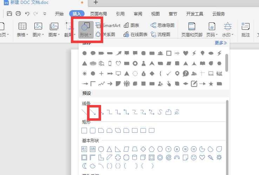Pick the sun shape in recommended shapes

coord(85,73)
